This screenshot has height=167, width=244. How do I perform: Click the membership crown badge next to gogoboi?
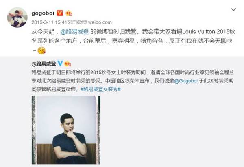69,13
